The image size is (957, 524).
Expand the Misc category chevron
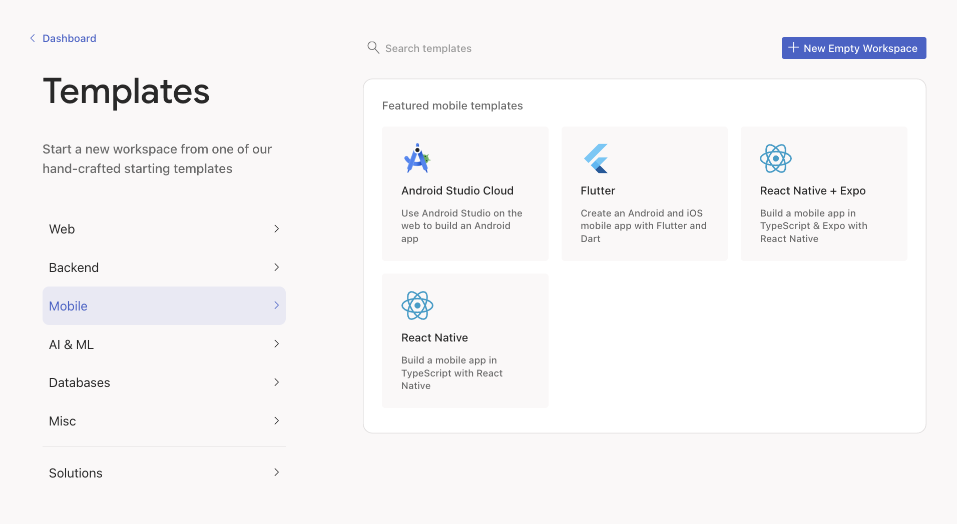[276, 420]
